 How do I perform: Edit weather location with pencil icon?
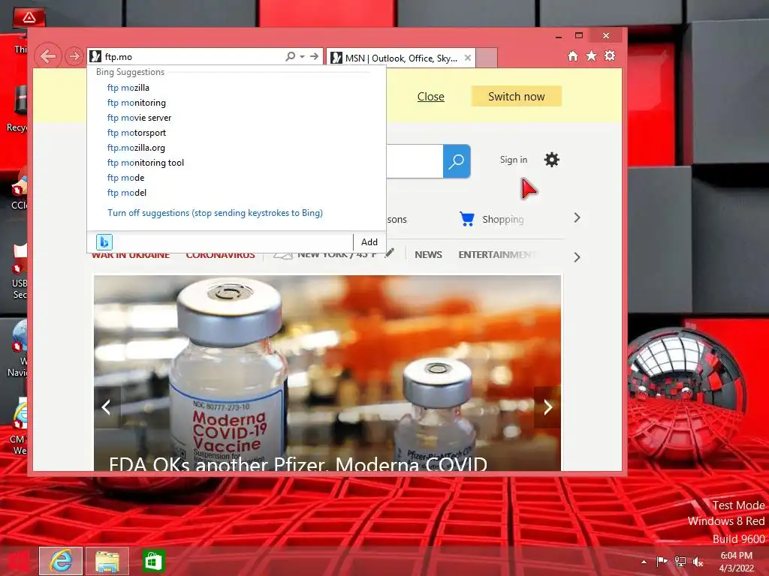click(390, 253)
